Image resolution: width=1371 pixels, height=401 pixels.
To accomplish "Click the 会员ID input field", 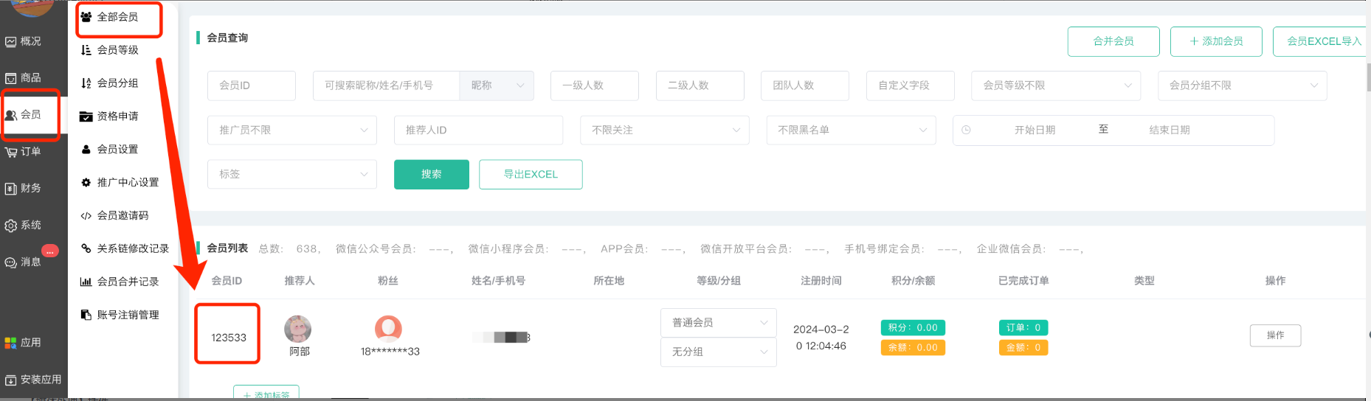I will tap(252, 86).
